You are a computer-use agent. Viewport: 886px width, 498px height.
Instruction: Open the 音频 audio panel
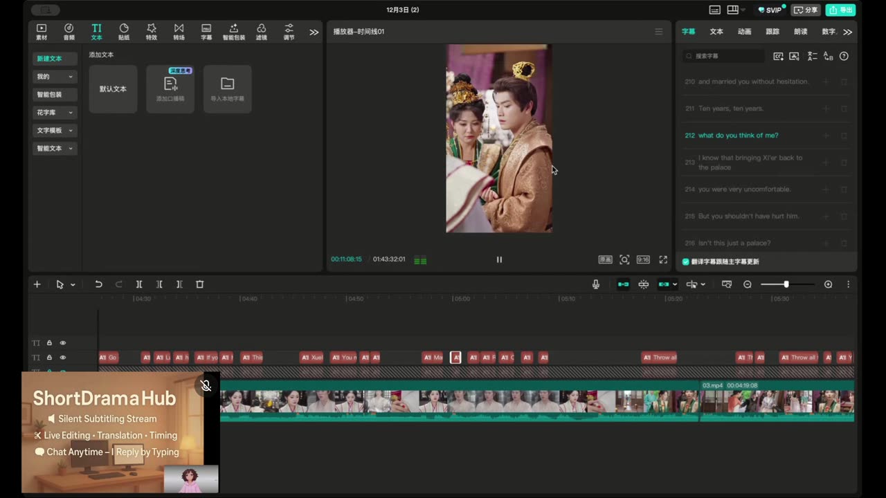[69, 31]
